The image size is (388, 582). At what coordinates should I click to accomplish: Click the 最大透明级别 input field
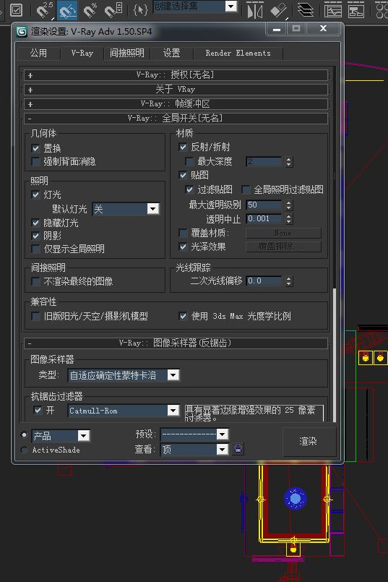pos(264,205)
